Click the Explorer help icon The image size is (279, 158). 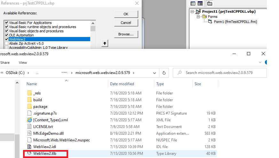266,62
